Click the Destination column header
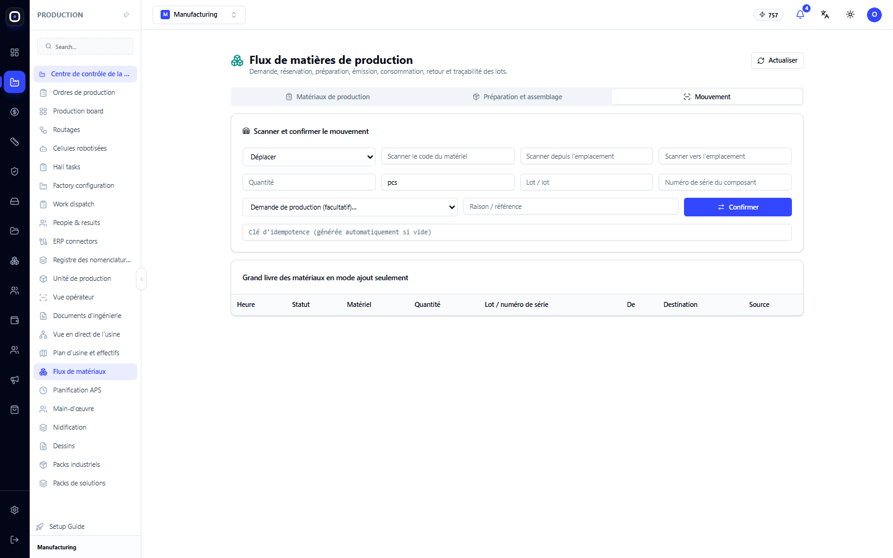This screenshot has height=558, width=893. point(680,304)
